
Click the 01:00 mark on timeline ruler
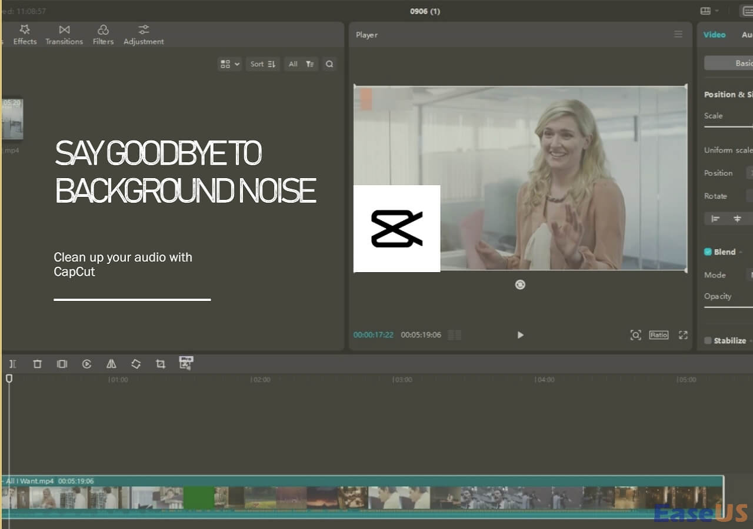coord(118,380)
